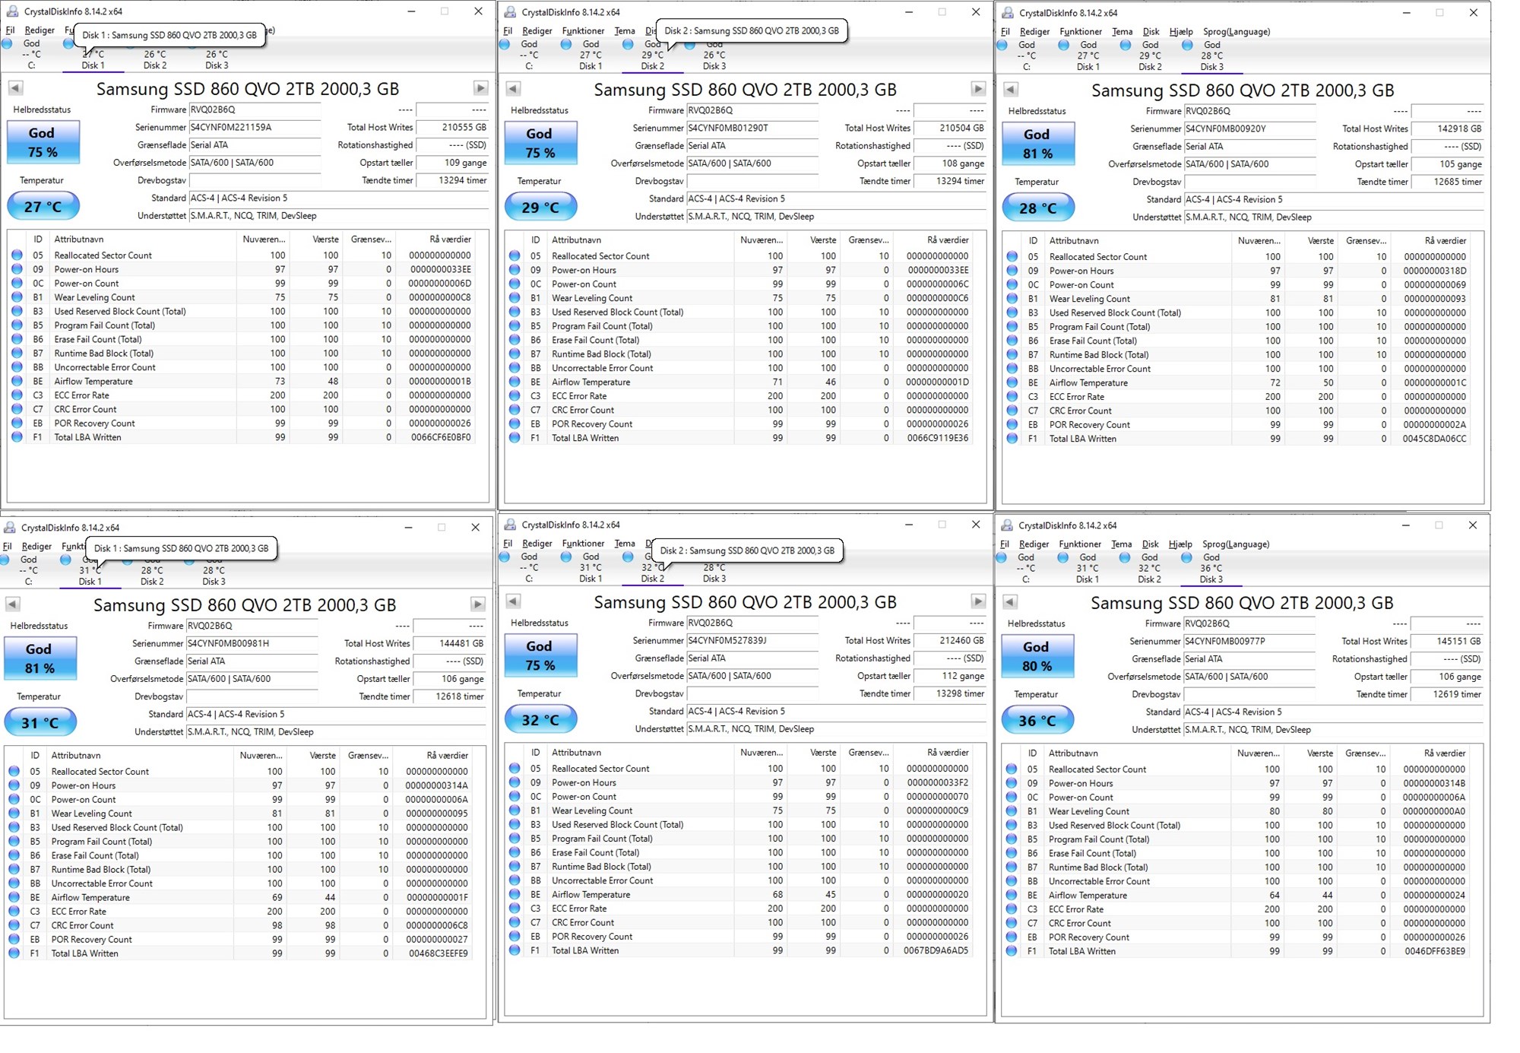Pick Wear Leveling Count status icon, 144481 GB window

click(14, 814)
